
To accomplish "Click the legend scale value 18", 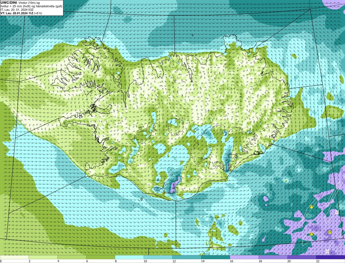I will point(260,261).
